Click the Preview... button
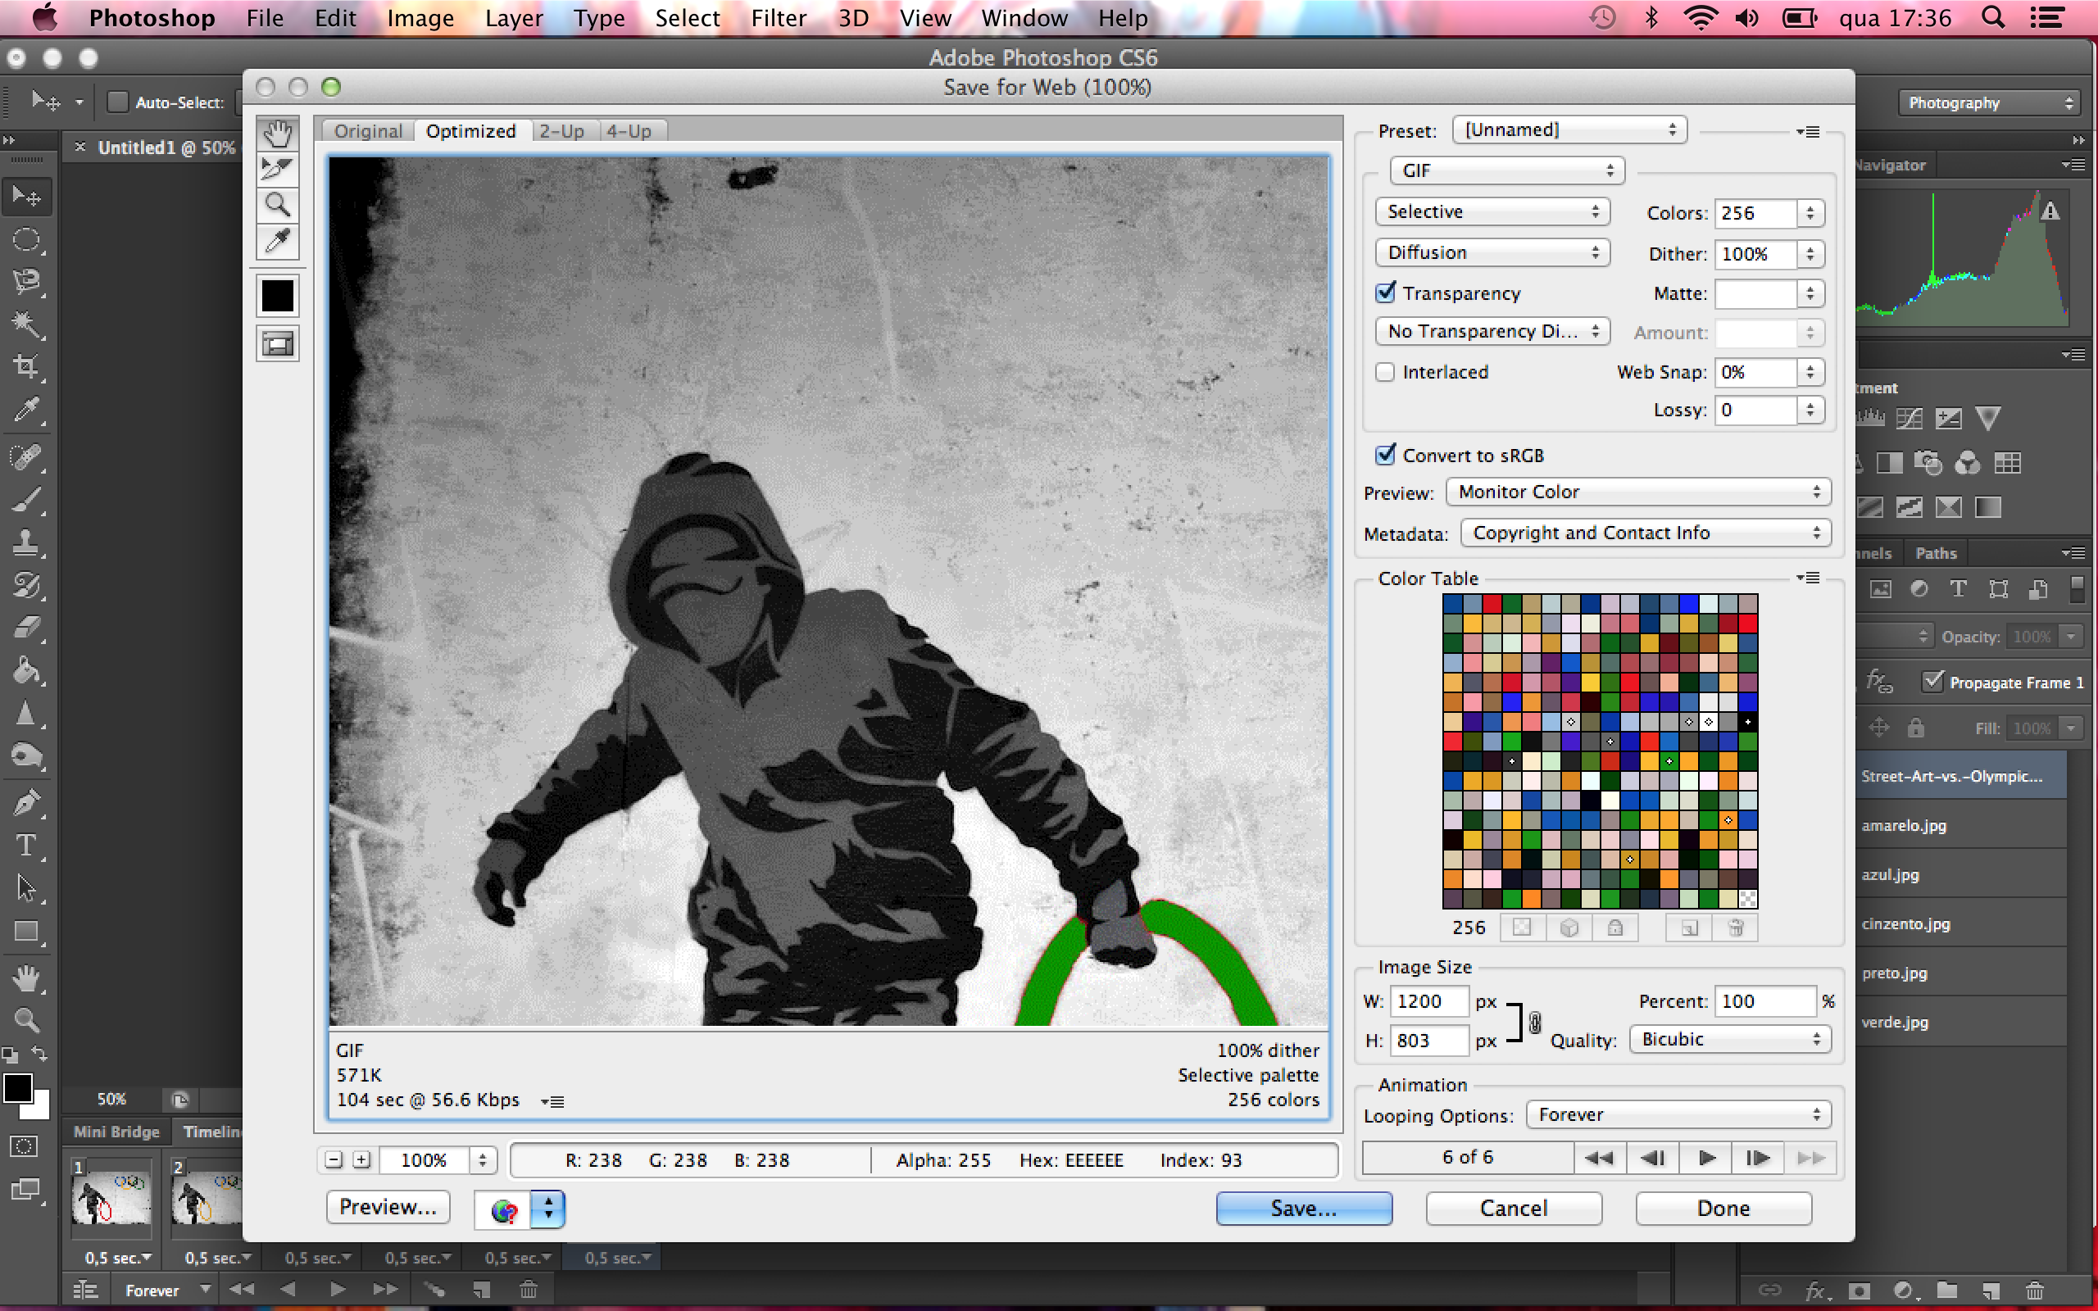2098x1311 pixels. [x=388, y=1207]
